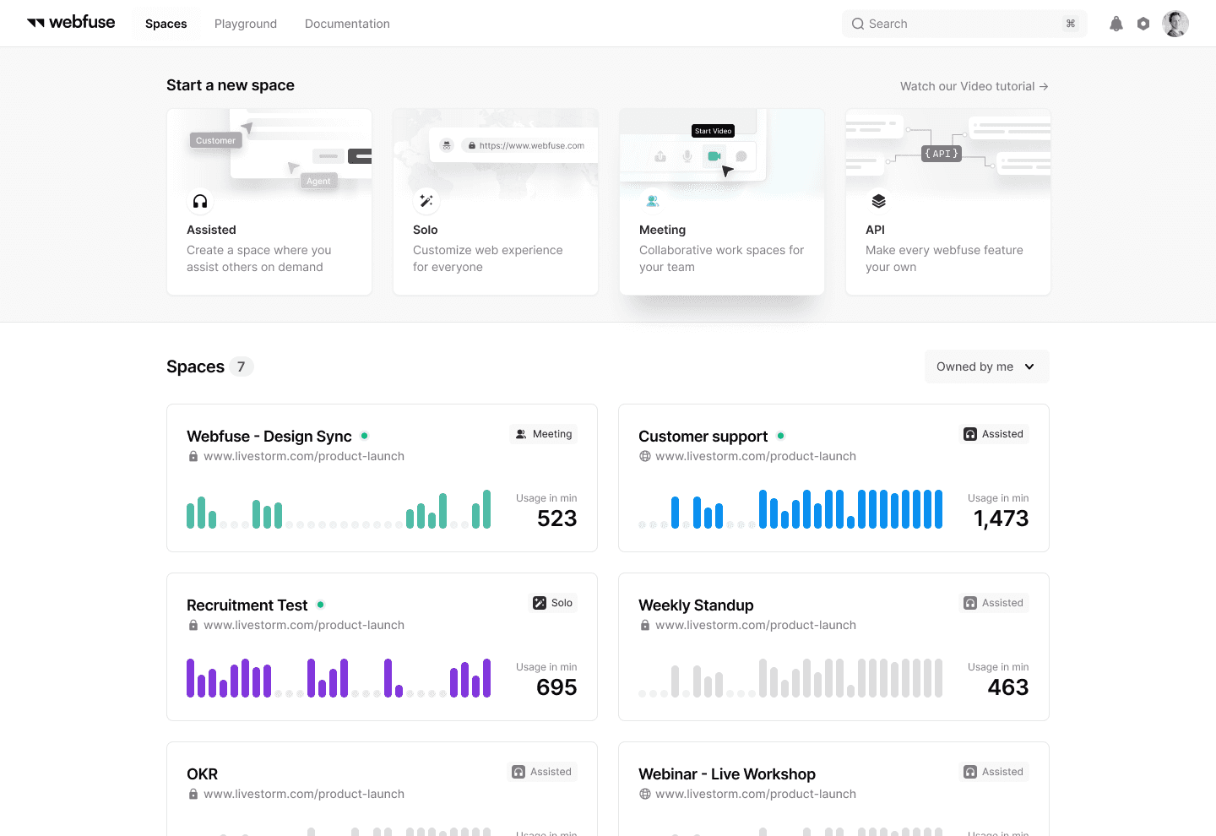This screenshot has width=1216, height=836.
Task: Click the Recruitment Test purple usage chart
Action: coord(339,678)
